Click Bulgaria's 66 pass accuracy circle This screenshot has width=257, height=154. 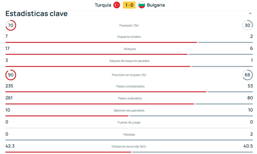point(247,75)
